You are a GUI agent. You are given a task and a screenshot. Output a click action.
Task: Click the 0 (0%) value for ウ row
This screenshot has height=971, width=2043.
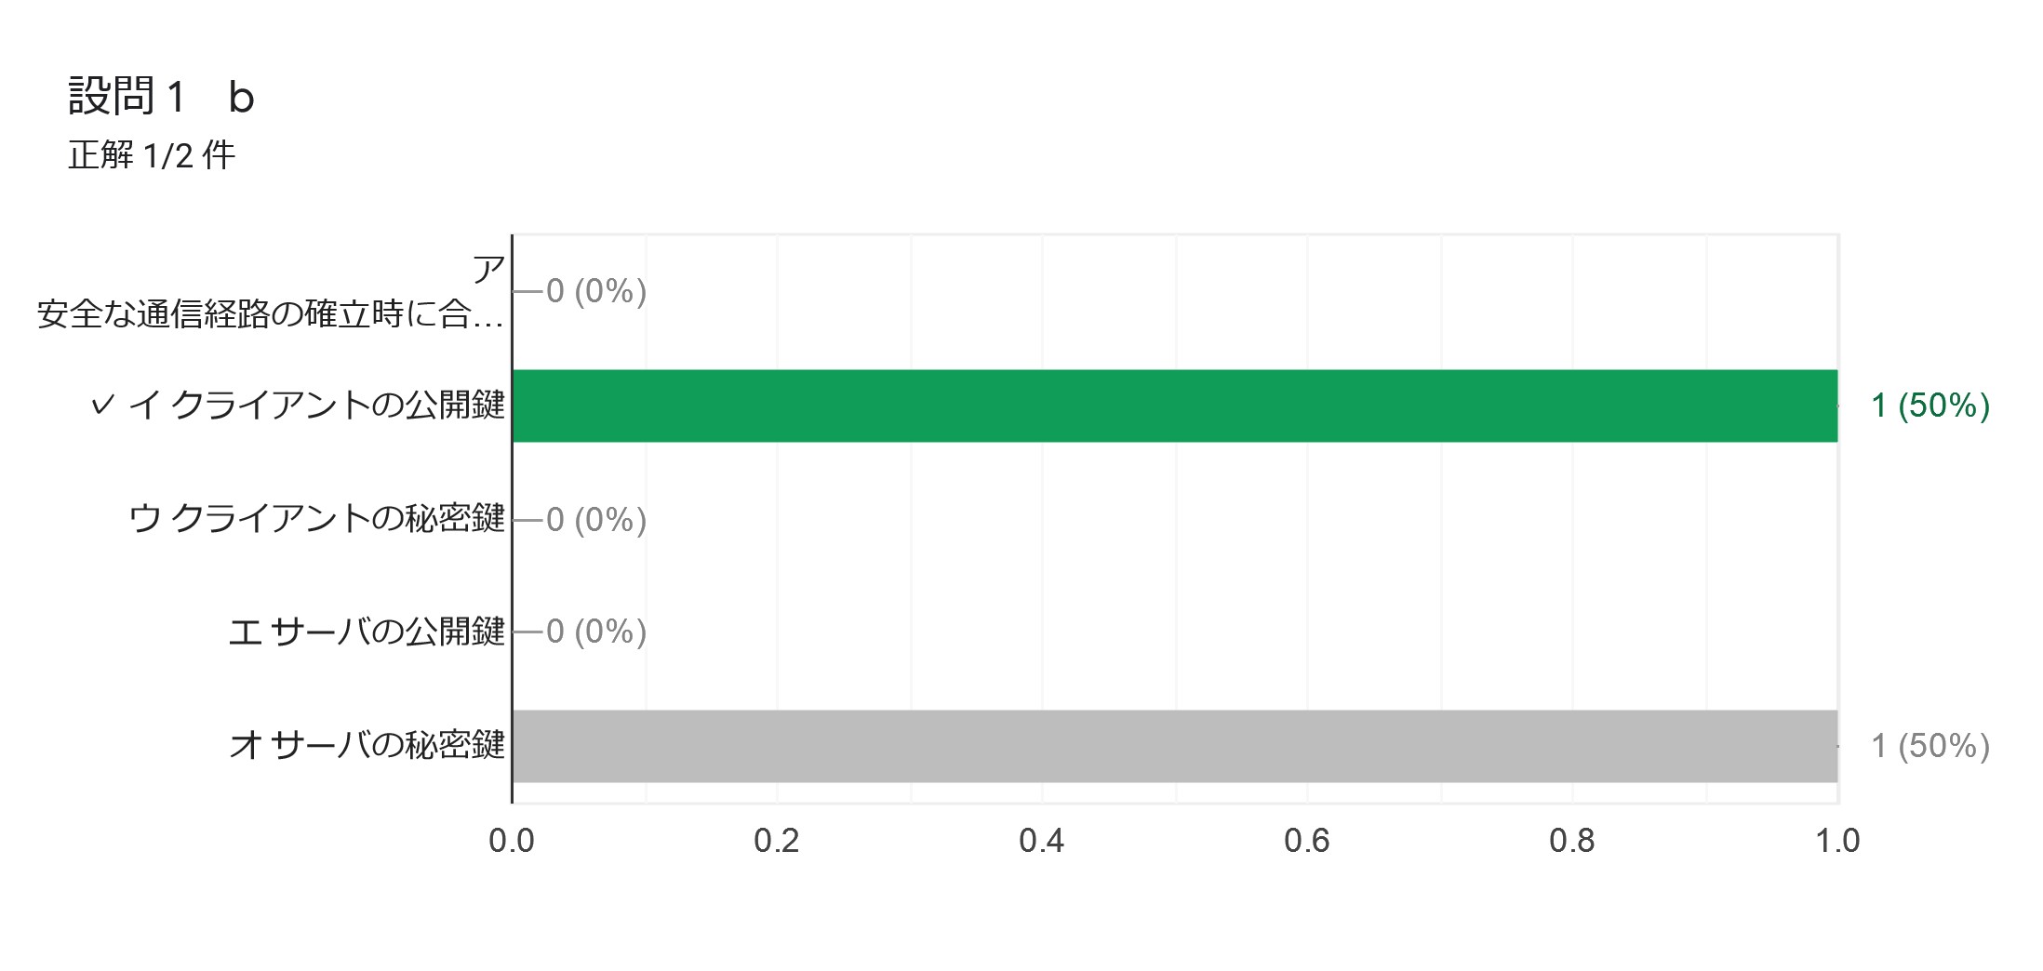596,520
